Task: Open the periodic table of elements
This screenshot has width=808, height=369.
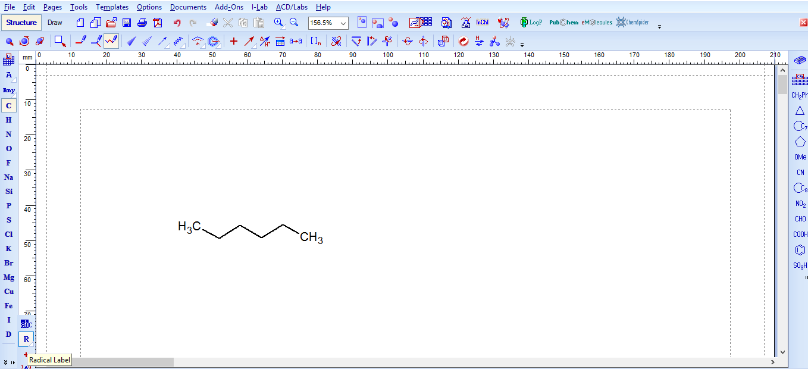Action: (8, 60)
